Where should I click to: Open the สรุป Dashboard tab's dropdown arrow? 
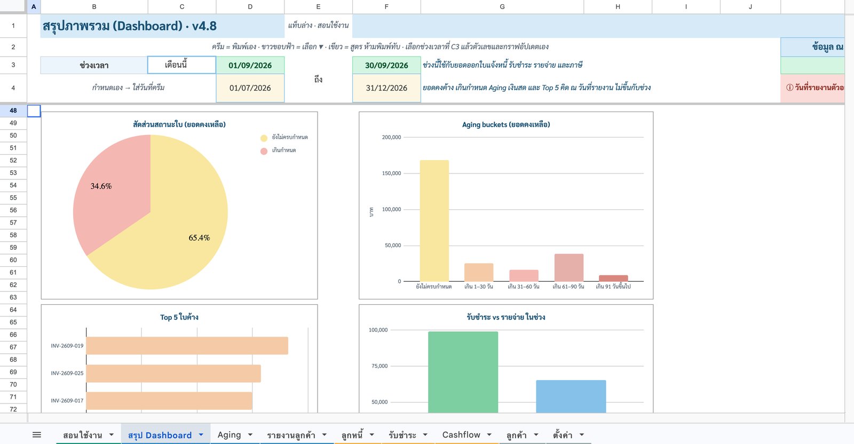coord(201,435)
